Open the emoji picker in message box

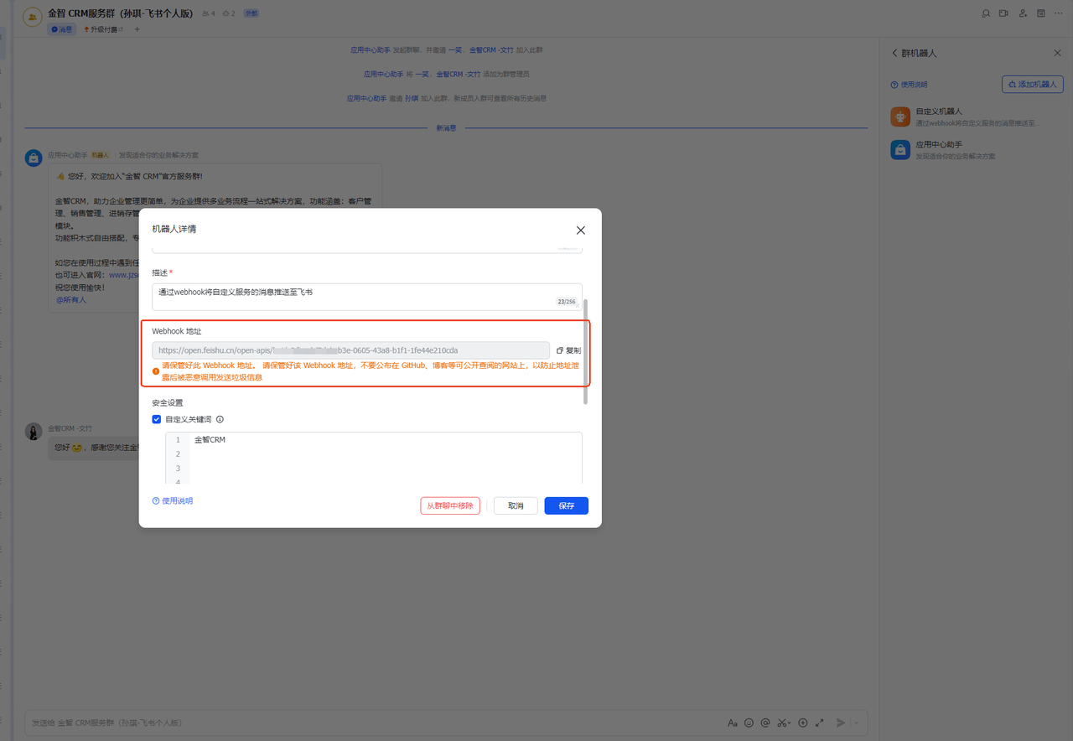749,723
